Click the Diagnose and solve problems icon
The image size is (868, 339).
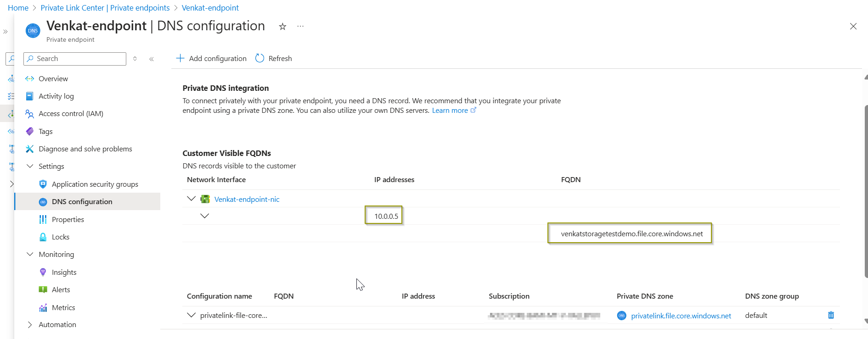30,149
